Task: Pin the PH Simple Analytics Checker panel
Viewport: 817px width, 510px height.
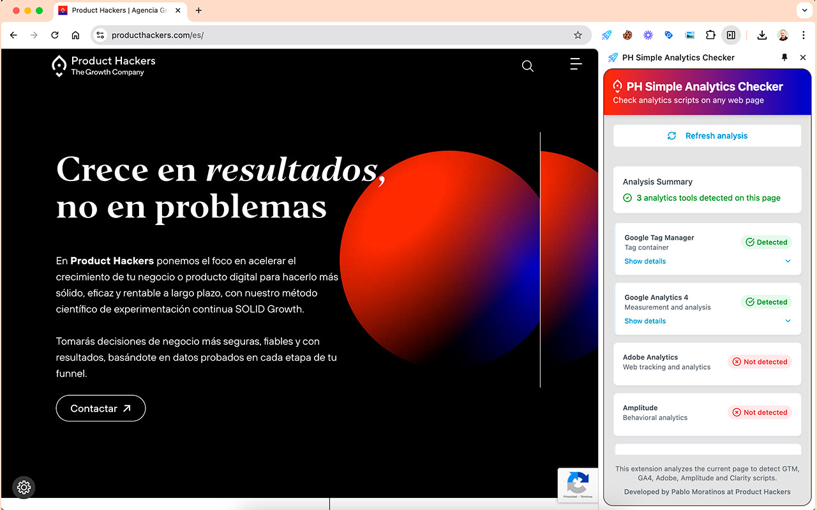Action: coord(784,57)
